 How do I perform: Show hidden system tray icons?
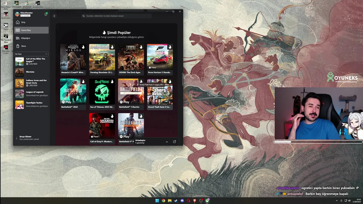tap(337, 201)
